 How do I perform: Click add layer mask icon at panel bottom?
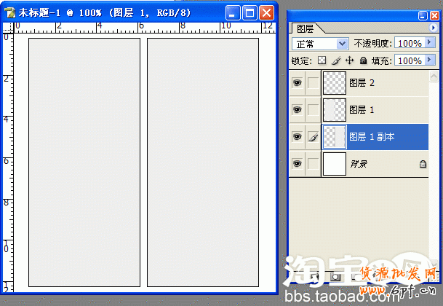pos(335,277)
